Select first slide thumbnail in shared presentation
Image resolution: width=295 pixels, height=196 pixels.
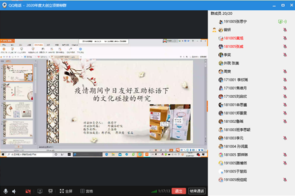(x=18, y=73)
